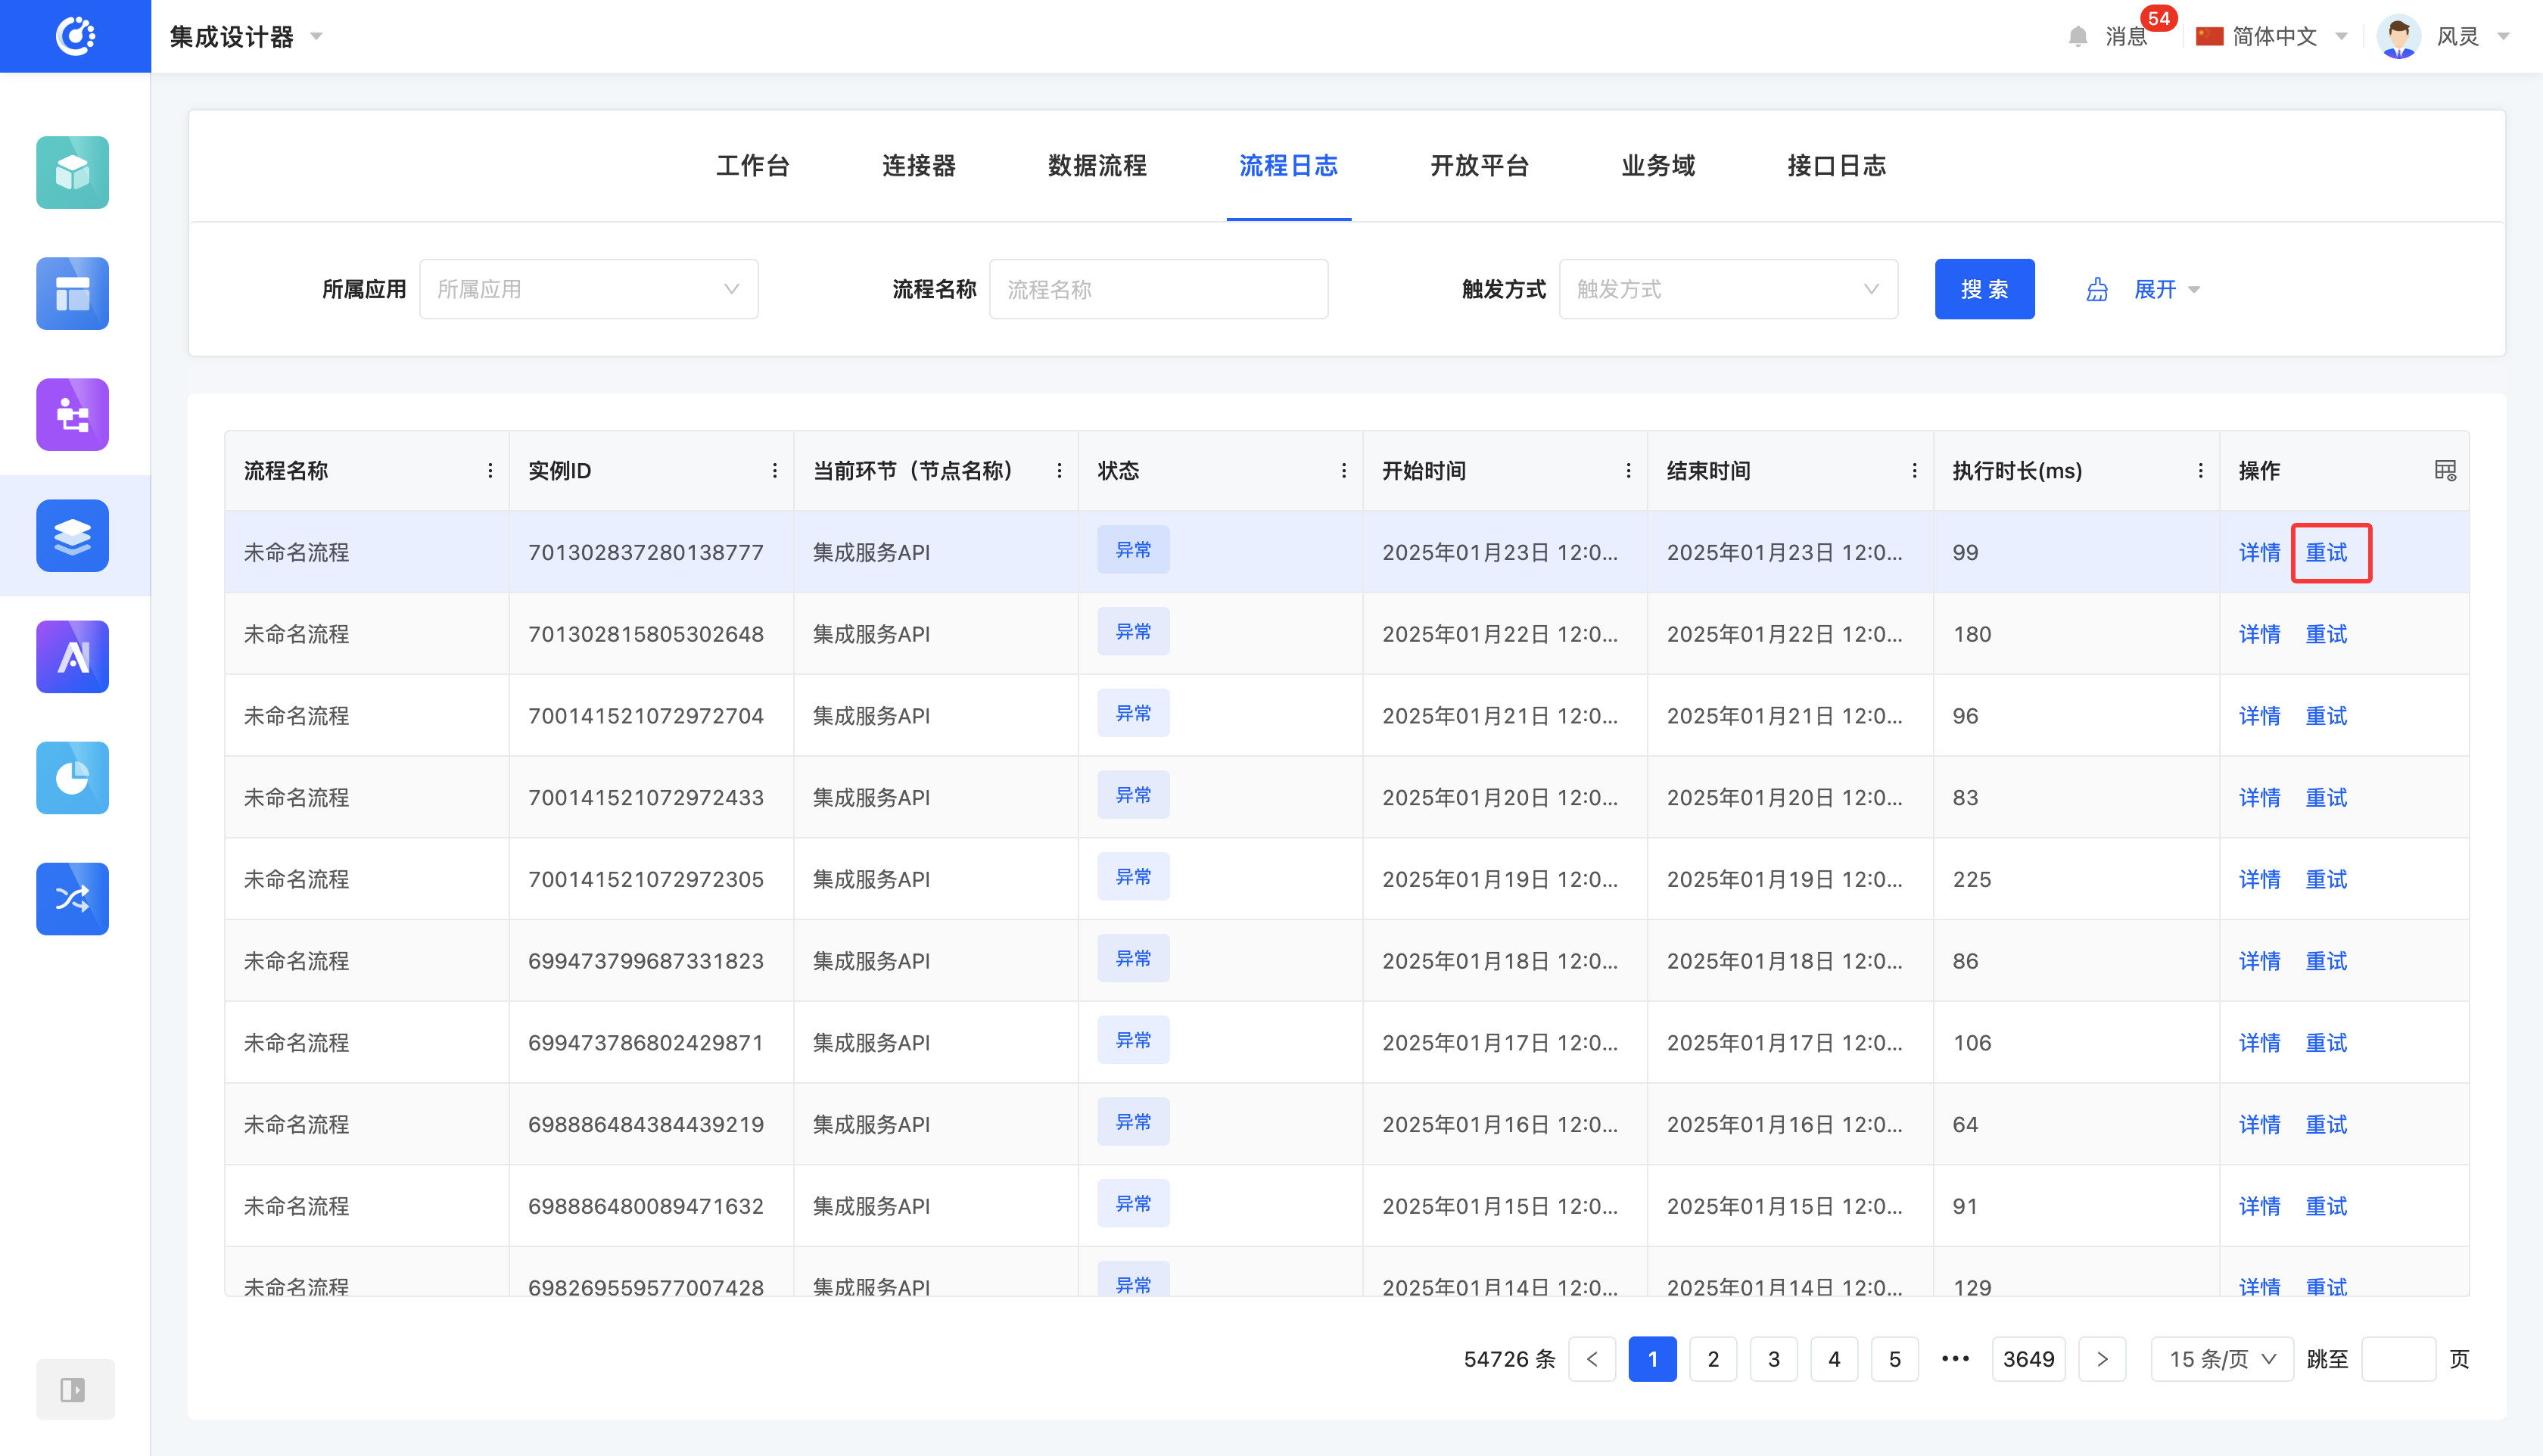Open the shuffle arrows sidebar icon
Image resolution: width=2543 pixels, height=1456 pixels.
pyautogui.click(x=72, y=898)
